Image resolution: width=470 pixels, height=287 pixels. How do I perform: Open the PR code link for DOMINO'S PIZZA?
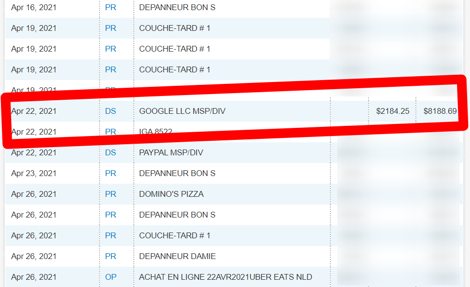tap(110, 194)
